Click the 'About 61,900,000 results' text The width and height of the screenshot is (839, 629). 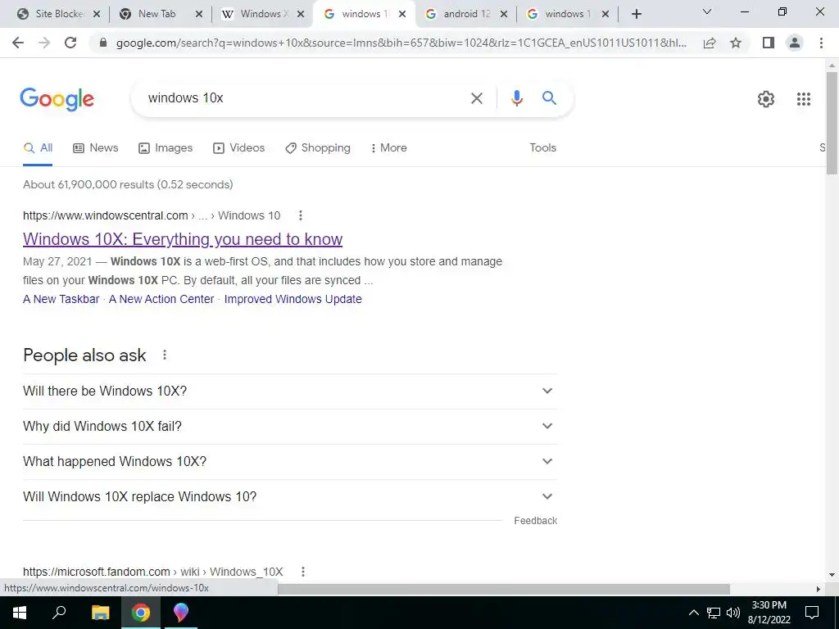click(x=128, y=184)
